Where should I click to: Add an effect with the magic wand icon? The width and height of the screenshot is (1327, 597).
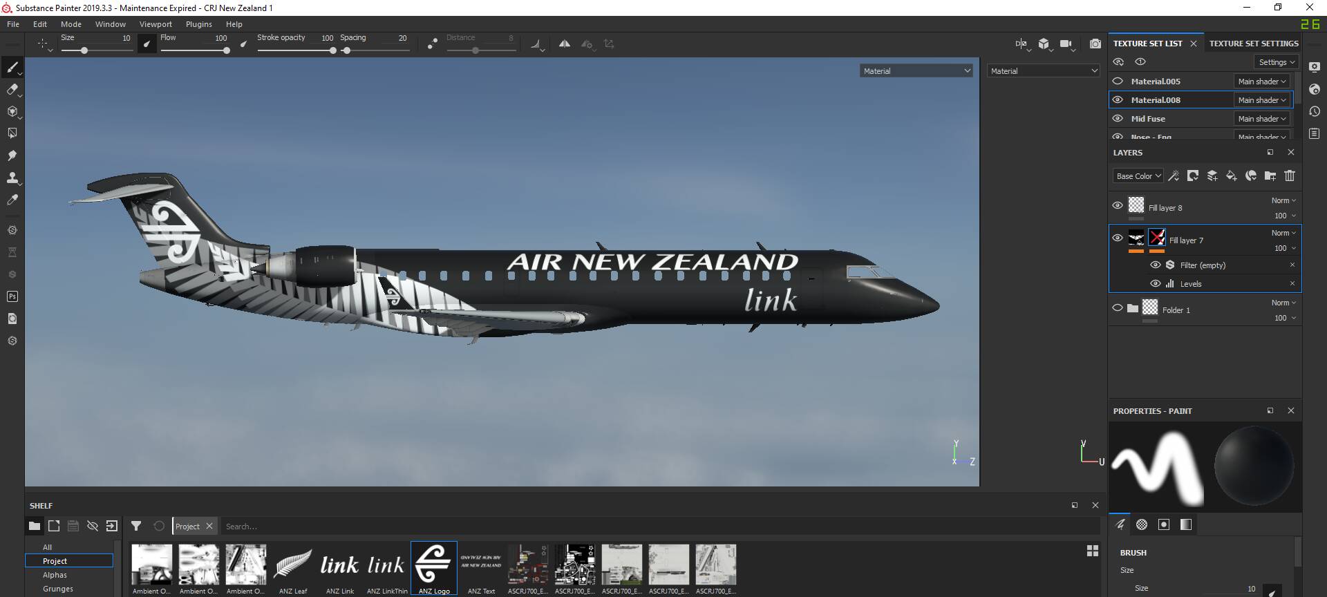1174,176
